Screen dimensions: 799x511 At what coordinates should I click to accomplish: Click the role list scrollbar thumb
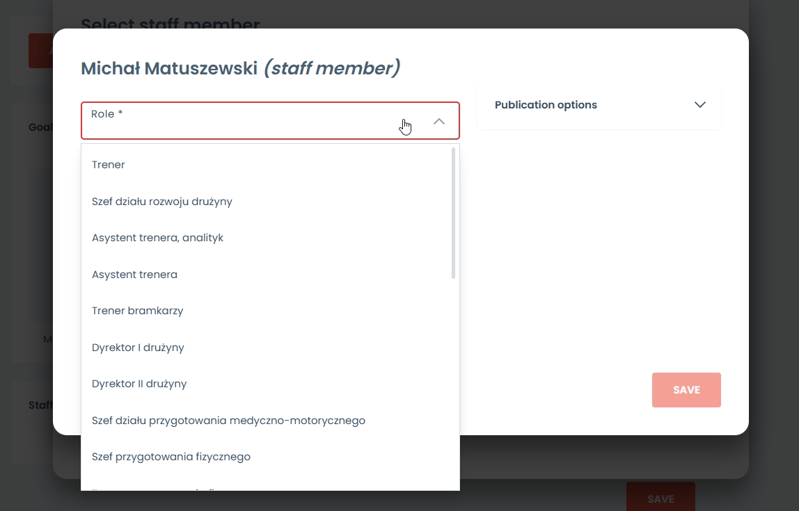tap(454, 212)
